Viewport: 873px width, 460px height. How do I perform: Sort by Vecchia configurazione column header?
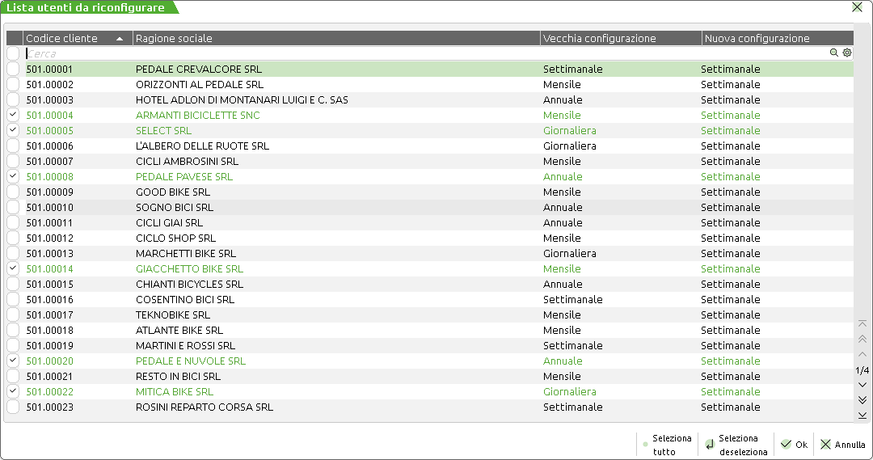(x=620, y=39)
